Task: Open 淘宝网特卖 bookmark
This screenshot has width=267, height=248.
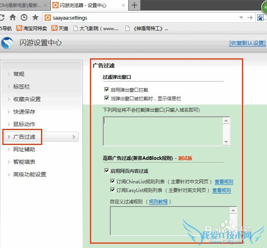Action: click(x=32, y=28)
